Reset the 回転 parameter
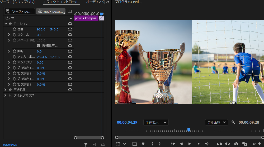The width and height of the screenshot is (264, 147). click(70, 51)
